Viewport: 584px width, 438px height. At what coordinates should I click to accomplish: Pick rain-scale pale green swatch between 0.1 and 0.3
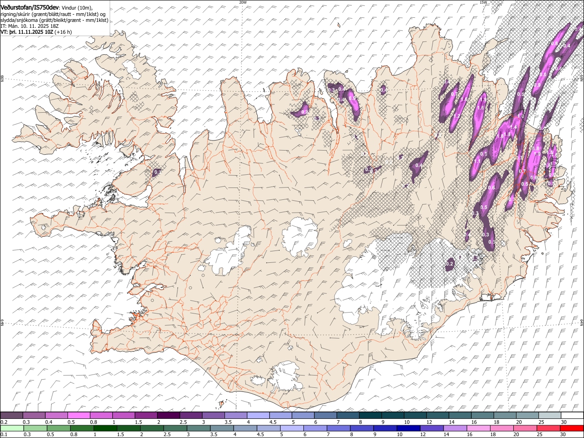[x=12, y=428]
